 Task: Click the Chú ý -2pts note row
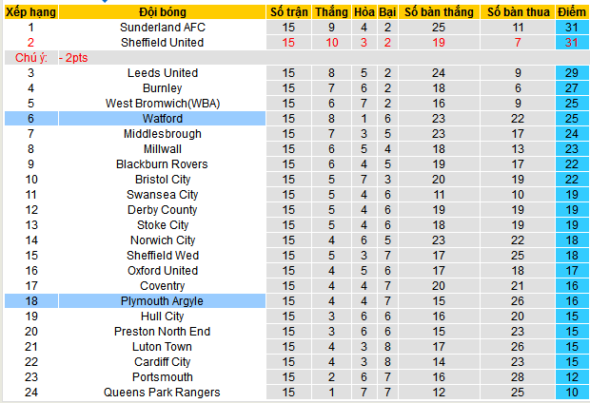[x=57, y=58]
